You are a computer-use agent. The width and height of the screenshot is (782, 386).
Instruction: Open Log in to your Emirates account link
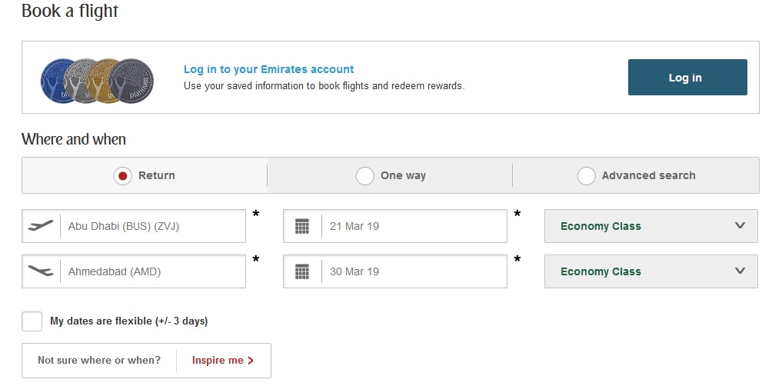point(268,69)
